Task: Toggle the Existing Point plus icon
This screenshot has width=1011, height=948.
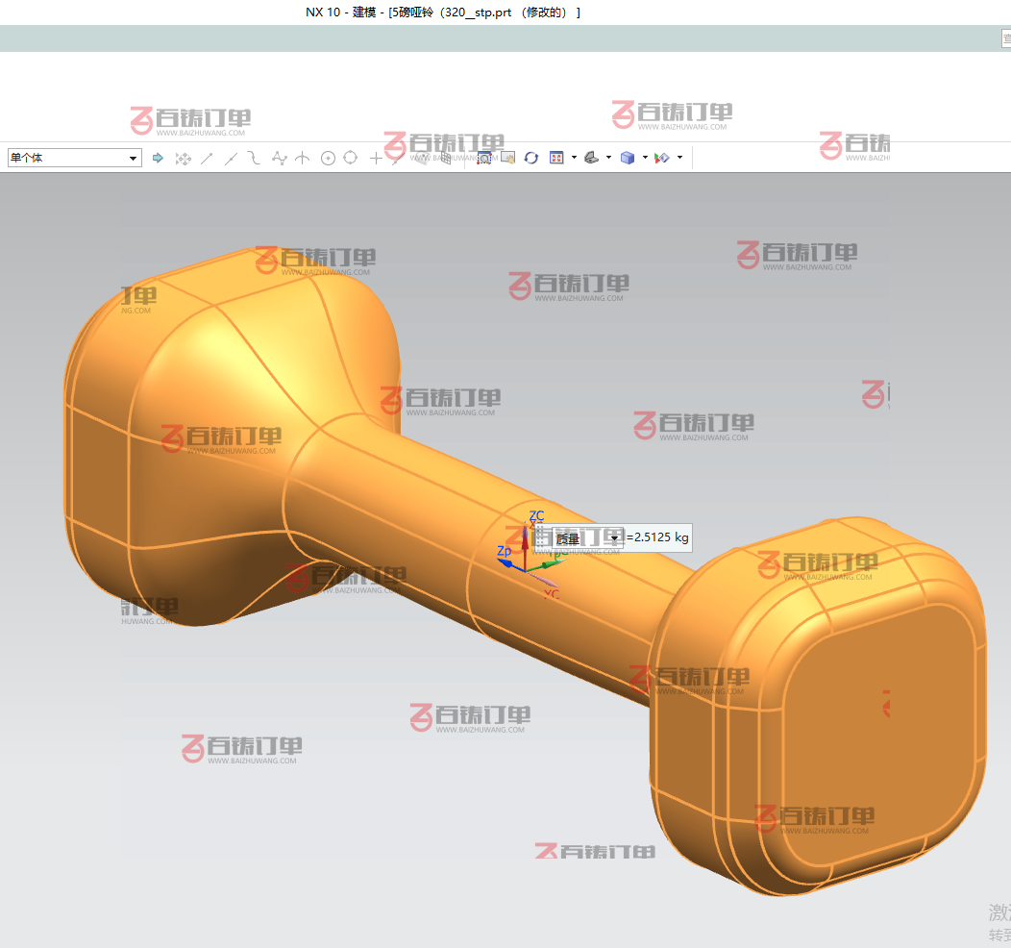Action: (376, 158)
